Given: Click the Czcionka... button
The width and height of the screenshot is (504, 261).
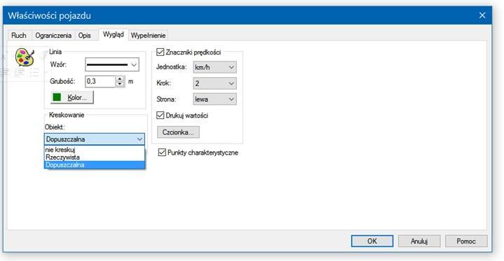Looking at the screenshot, I should [178, 132].
